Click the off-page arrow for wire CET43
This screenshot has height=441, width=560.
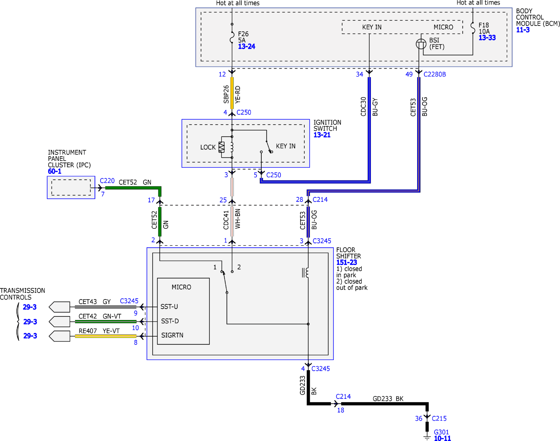tap(59, 307)
